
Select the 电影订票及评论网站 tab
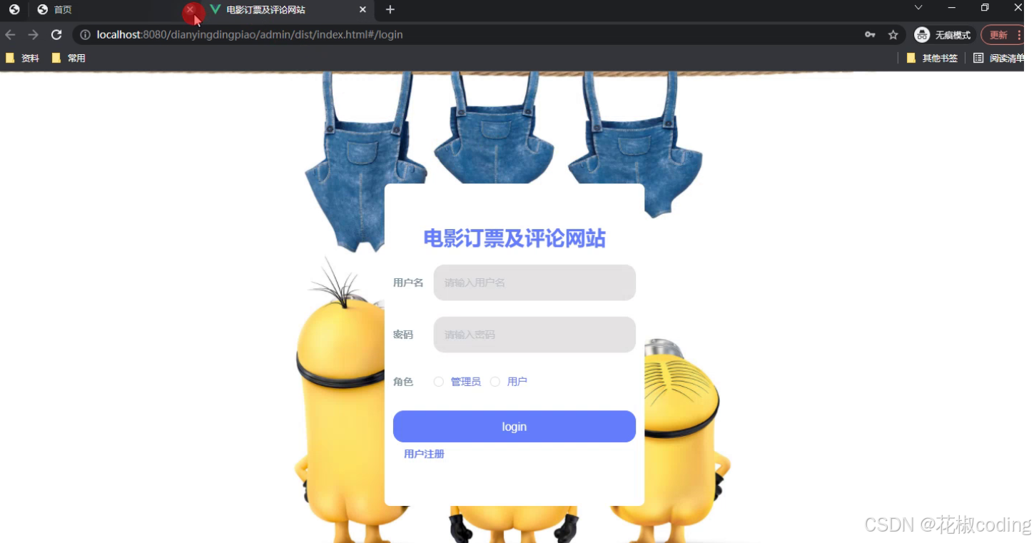pyautogui.click(x=268, y=9)
